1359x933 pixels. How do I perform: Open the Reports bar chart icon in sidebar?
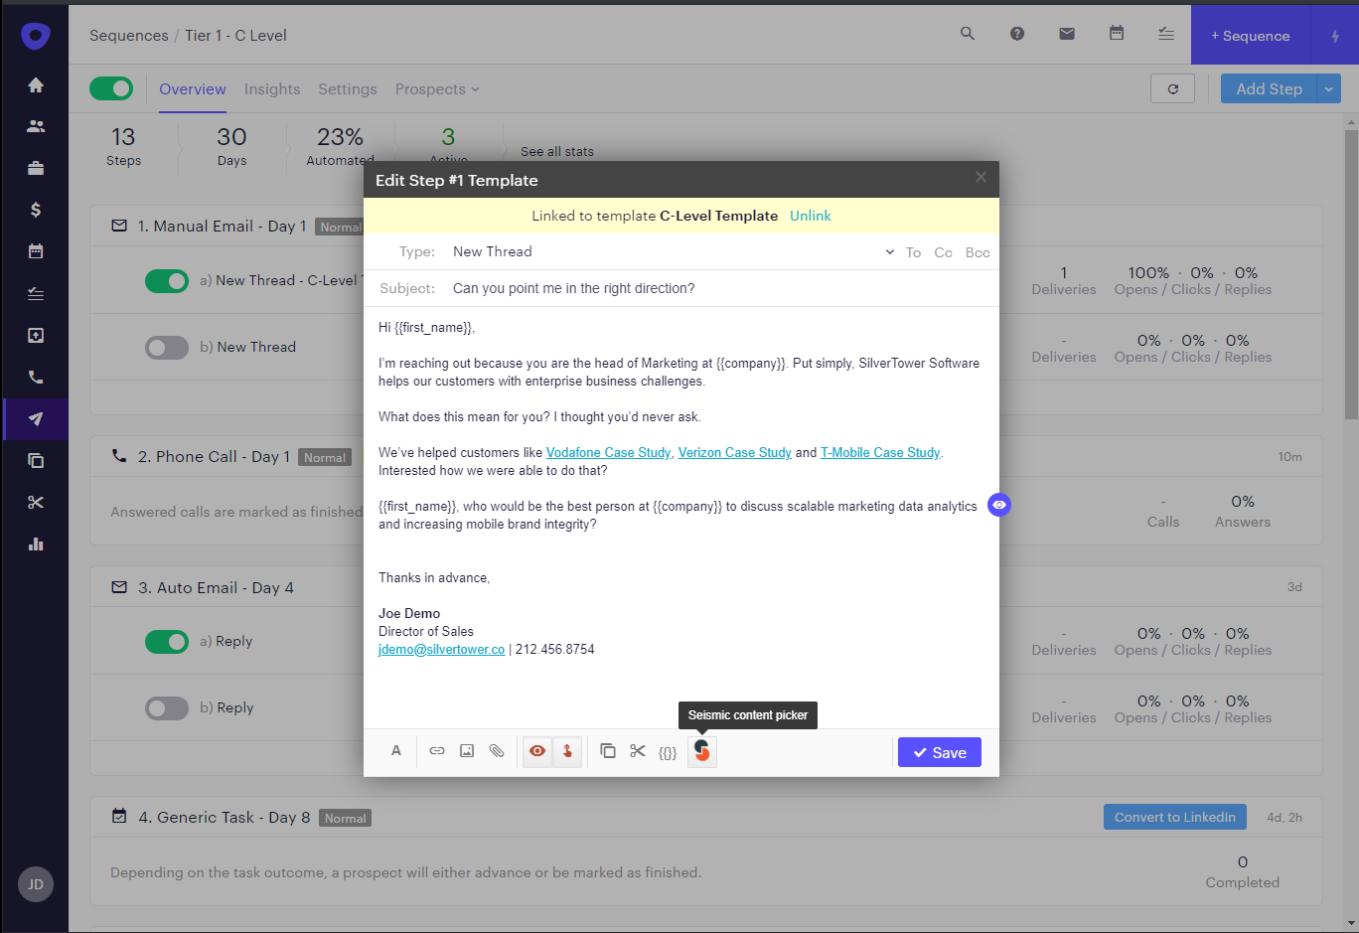pyautogui.click(x=36, y=544)
